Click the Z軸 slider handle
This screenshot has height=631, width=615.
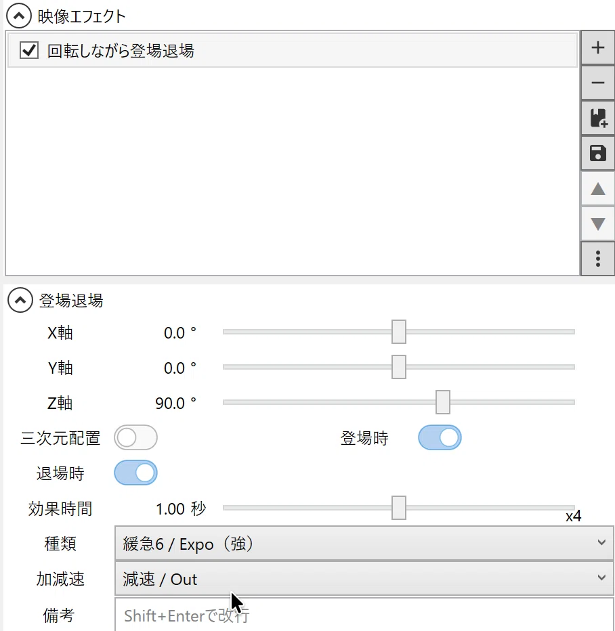click(443, 402)
